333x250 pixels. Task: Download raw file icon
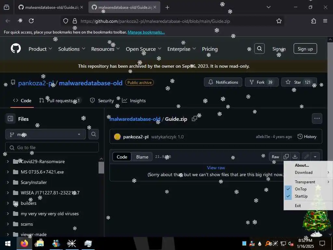coord(295,157)
